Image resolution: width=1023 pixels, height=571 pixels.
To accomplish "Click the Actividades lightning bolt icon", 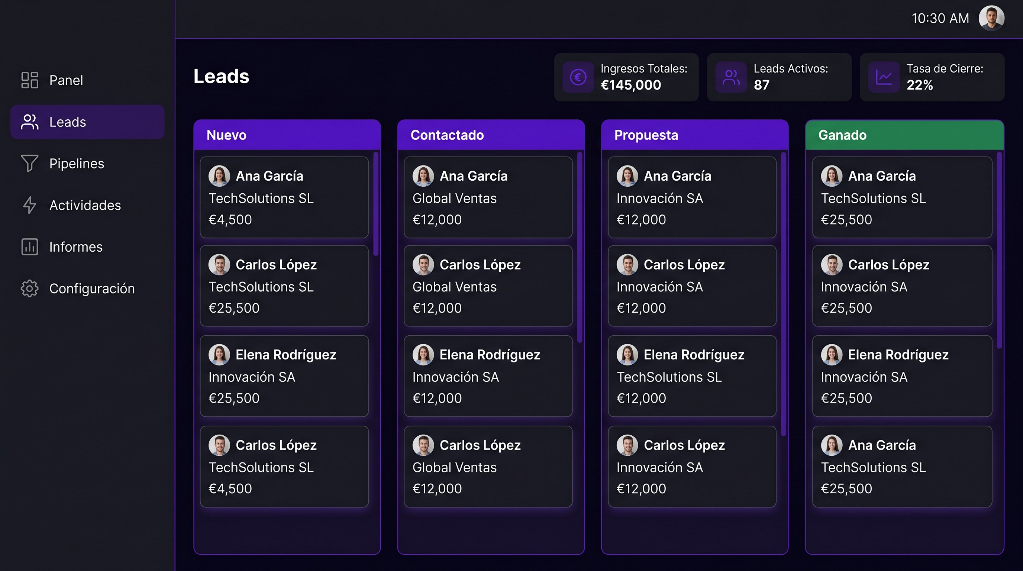I will 29,205.
